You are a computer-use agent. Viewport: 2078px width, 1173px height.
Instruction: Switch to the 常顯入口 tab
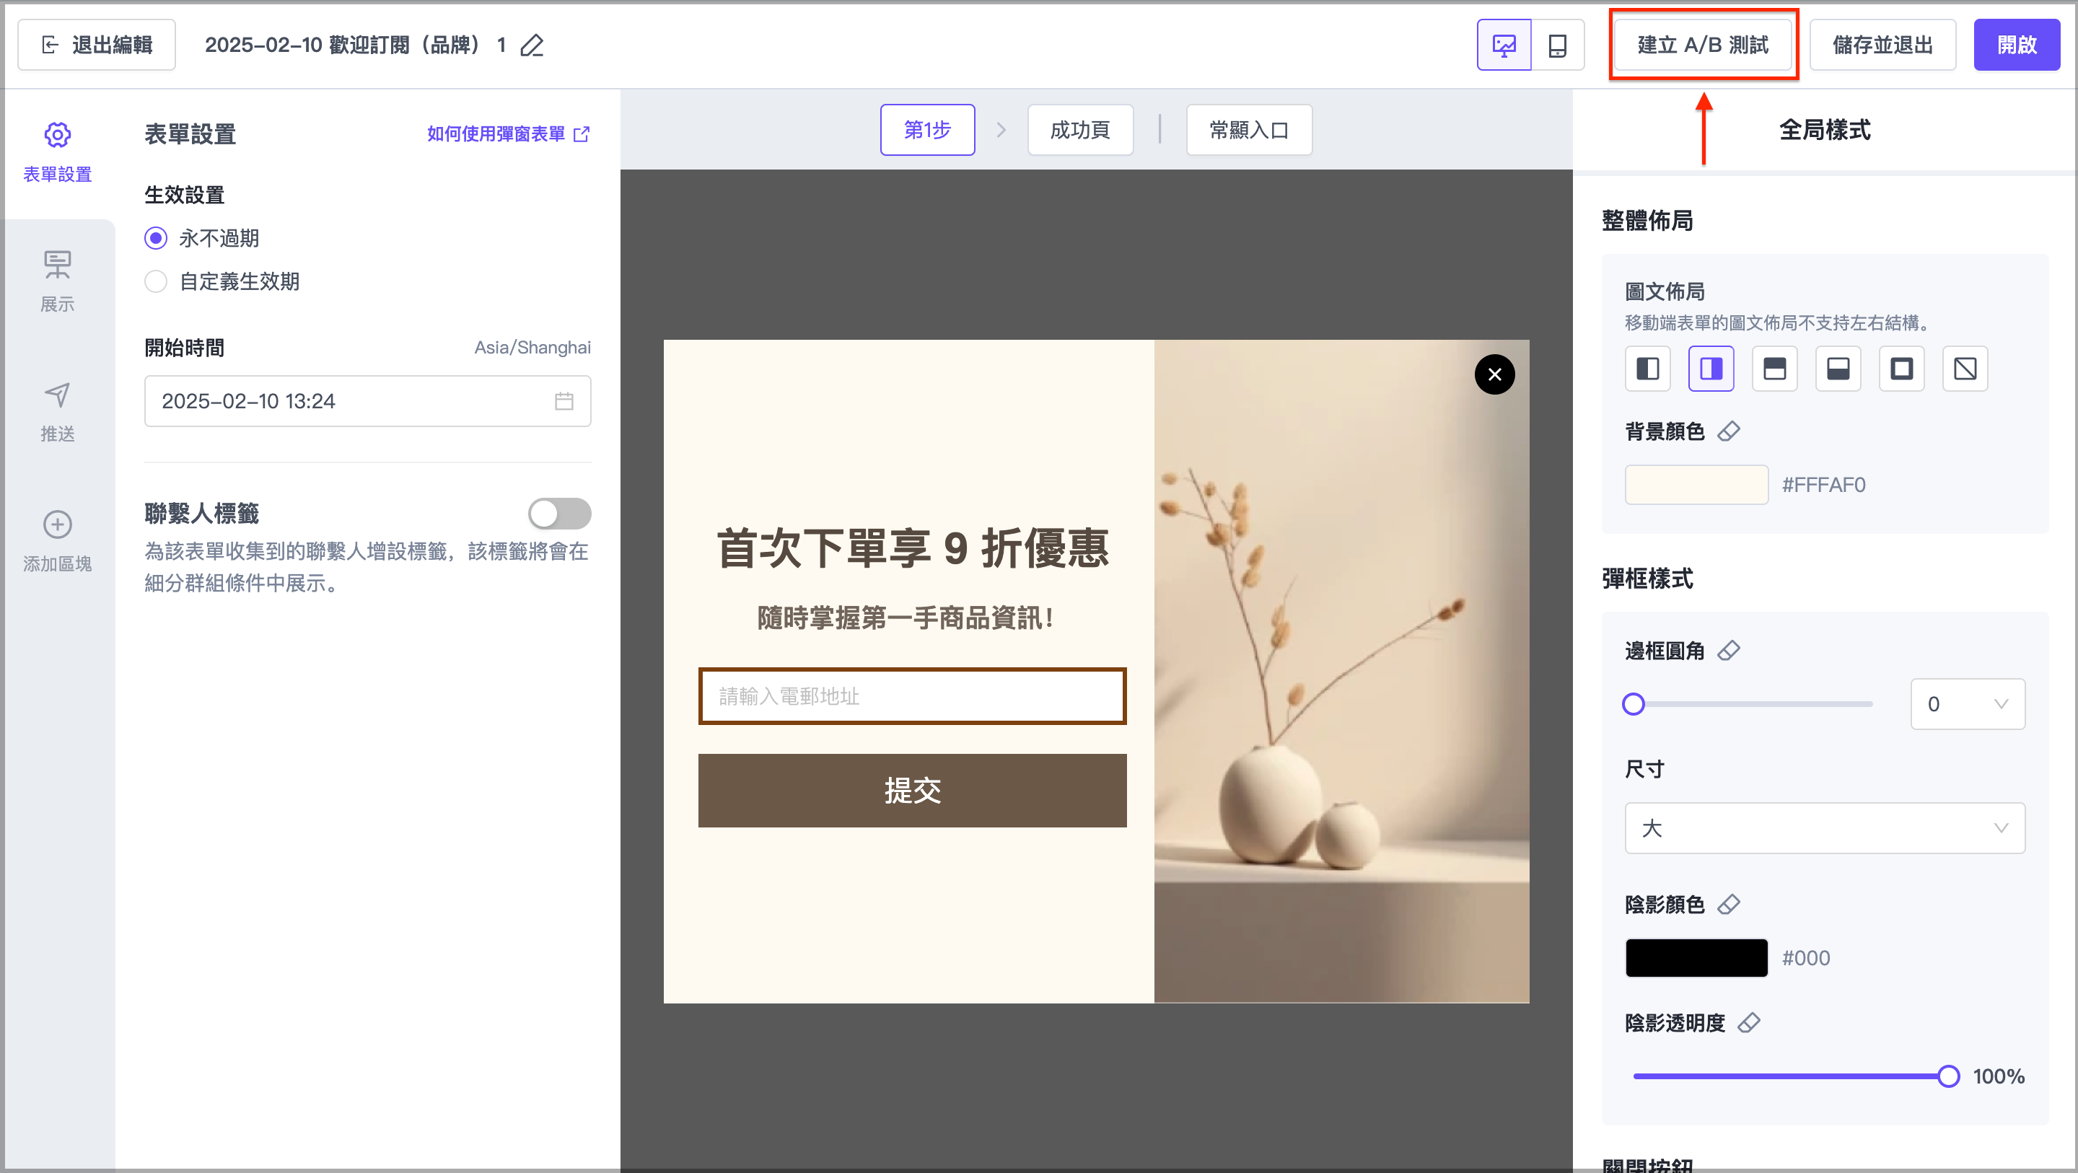tap(1249, 130)
